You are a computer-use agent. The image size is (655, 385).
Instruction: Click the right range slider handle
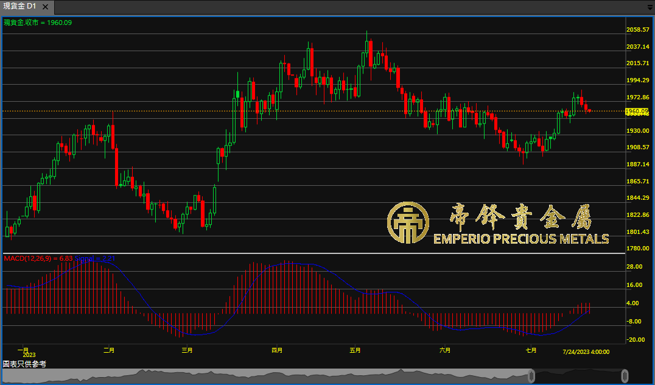(x=625, y=376)
